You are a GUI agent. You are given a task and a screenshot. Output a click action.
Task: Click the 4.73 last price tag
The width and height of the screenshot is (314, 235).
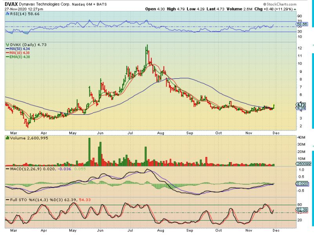pyautogui.click(x=301, y=104)
